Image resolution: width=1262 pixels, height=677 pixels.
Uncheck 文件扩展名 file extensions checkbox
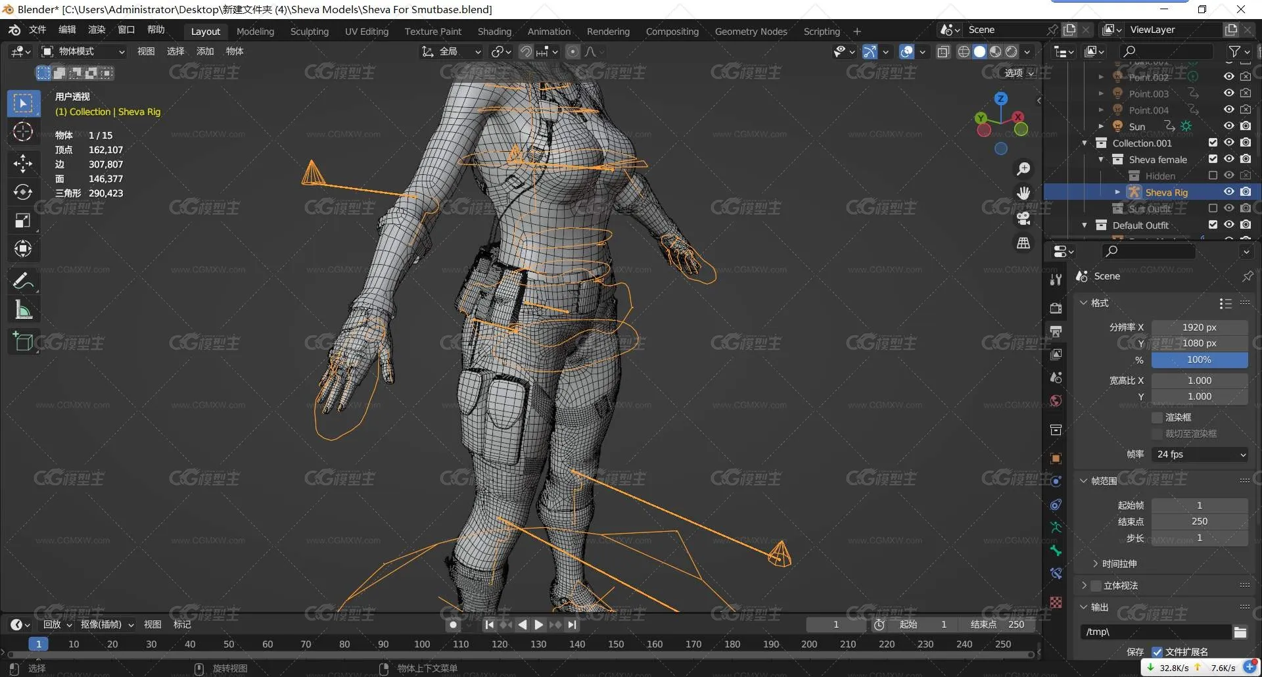pyautogui.click(x=1157, y=652)
